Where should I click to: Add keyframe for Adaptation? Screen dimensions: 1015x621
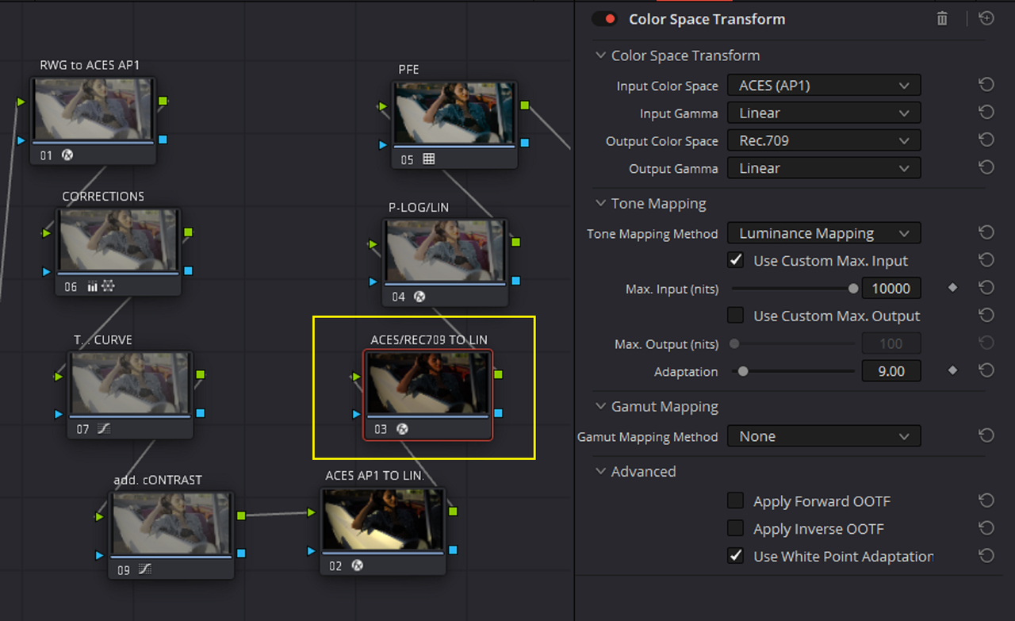953,370
